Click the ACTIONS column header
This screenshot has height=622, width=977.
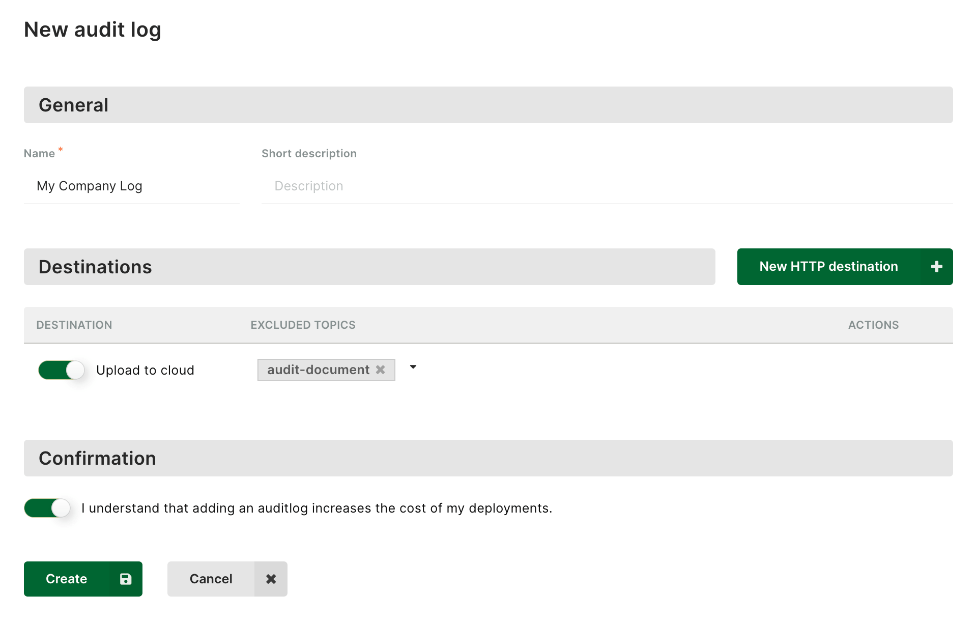[873, 325]
